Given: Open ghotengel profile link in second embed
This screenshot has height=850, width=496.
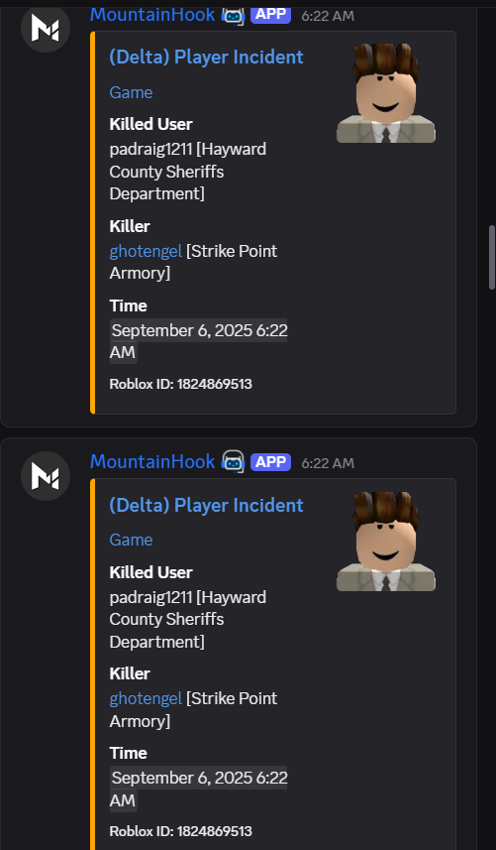Looking at the screenshot, I should pyautogui.click(x=146, y=699).
